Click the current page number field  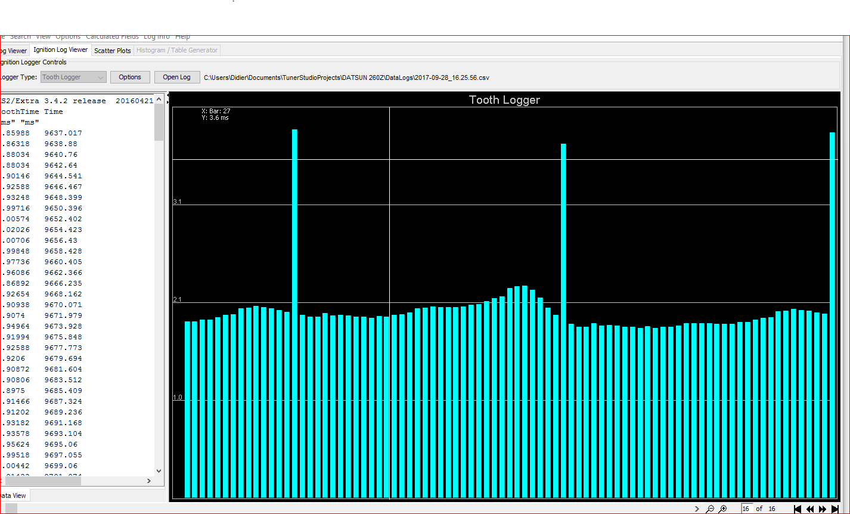[x=747, y=509]
